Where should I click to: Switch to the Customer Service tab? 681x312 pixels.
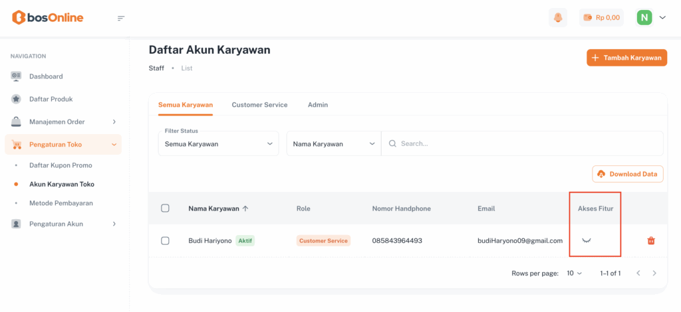(259, 105)
